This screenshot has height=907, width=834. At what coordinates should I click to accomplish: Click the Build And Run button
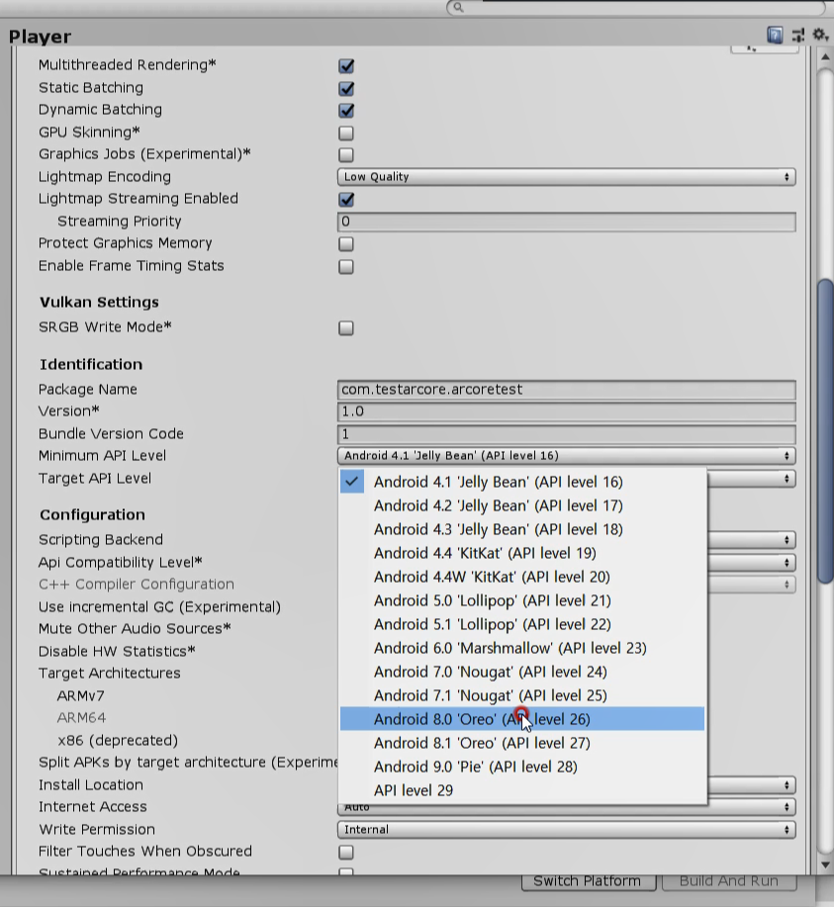(729, 881)
